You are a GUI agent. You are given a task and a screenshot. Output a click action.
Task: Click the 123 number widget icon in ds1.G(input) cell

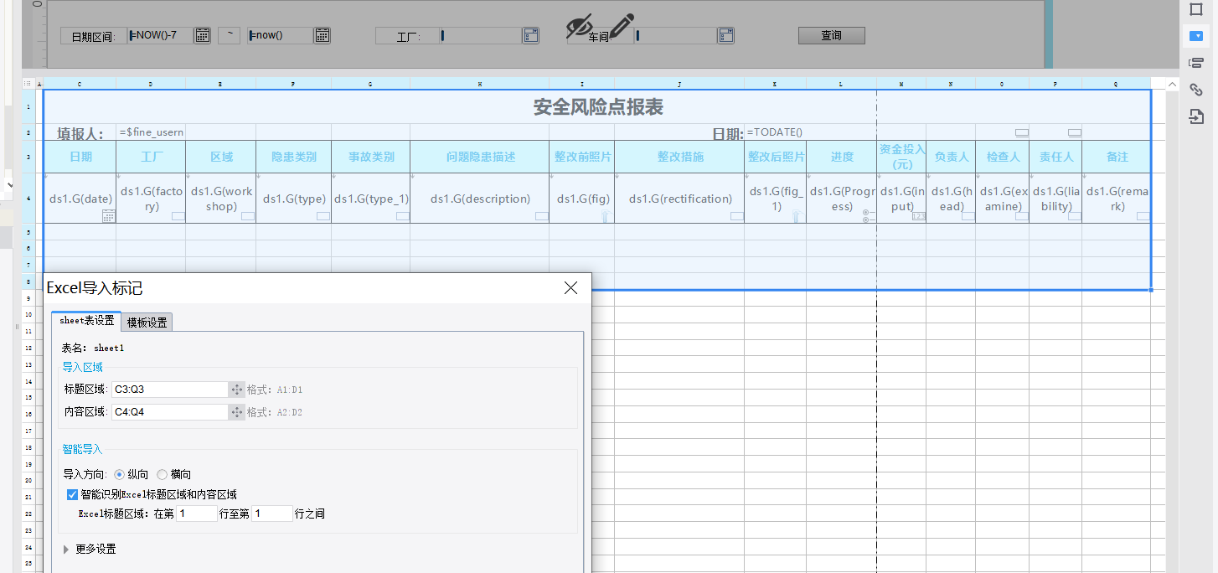[x=918, y=216]
